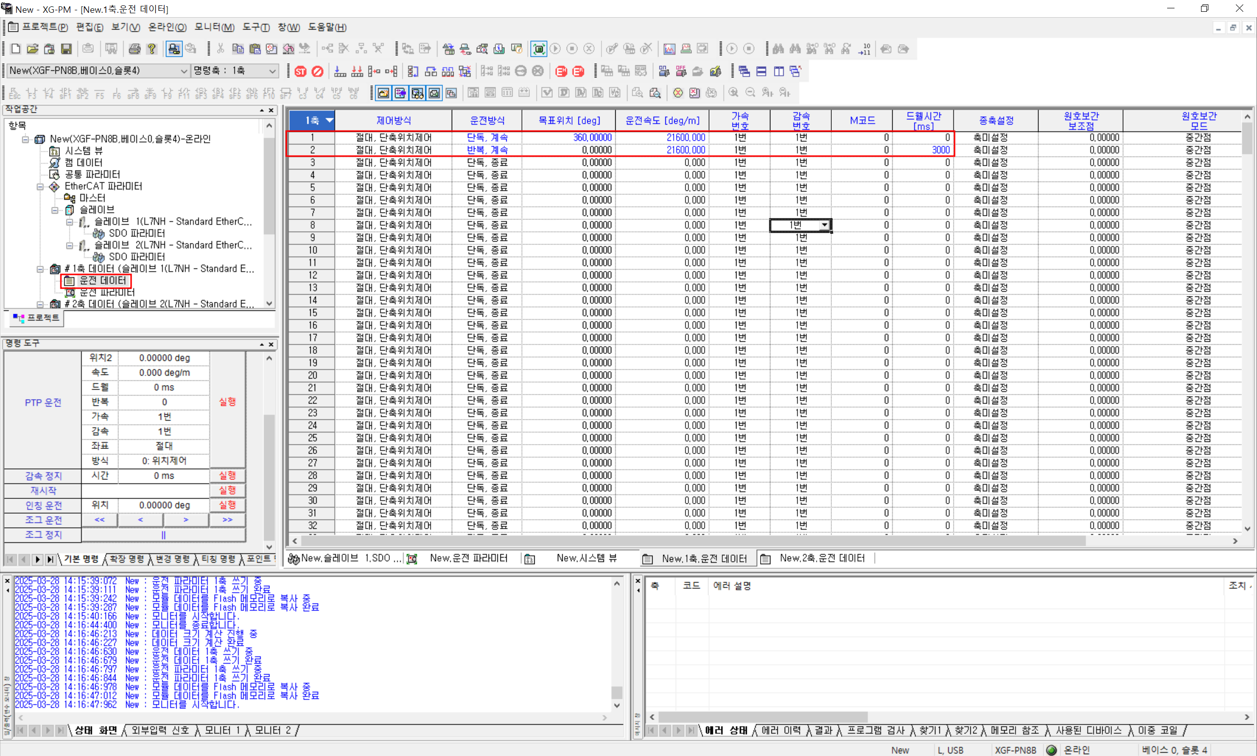Open the 감속 번호 dropdown in row 8
This screenshot has width=1257, height=756.
pos(824,225)
